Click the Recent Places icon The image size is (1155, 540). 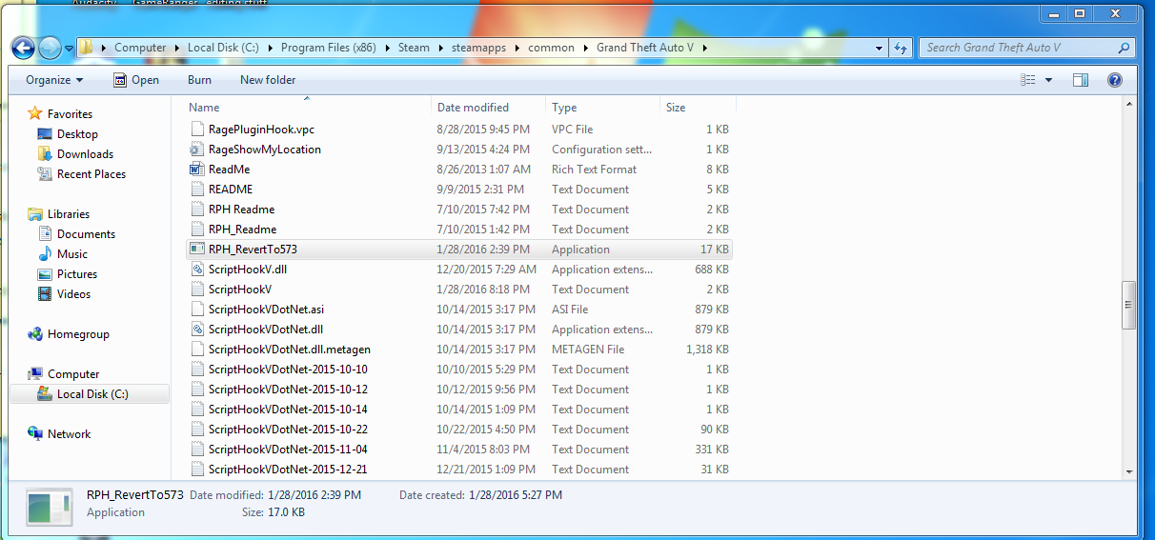click(x=45, y=173)
